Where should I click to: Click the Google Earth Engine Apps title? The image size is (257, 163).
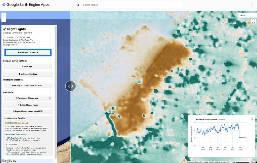click(28, 5)
